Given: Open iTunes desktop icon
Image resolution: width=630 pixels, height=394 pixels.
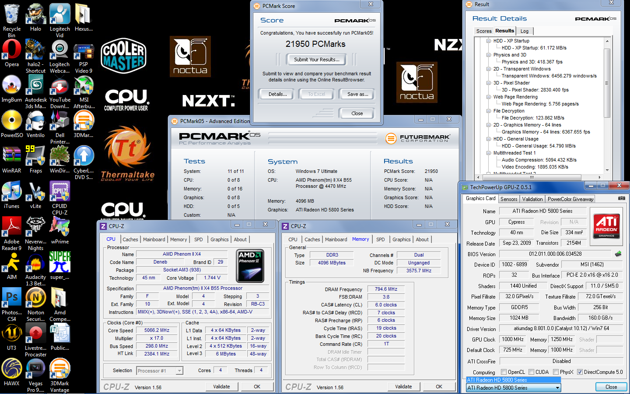Looking at the screenshot, I should point(12,195).
